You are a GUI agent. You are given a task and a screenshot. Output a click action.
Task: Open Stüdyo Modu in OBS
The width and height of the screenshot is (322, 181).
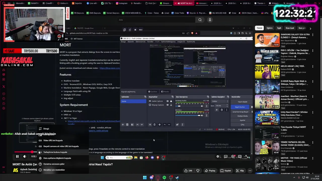click(242, 116)
